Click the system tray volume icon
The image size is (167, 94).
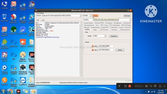pyautogui.click(x=154, y=92)
